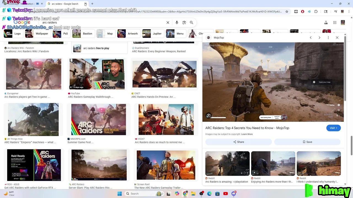Image resolution: width=353 pixels, height=198 pixels.
Task: Search by image using Google Lens
Action: pos(184,23)
